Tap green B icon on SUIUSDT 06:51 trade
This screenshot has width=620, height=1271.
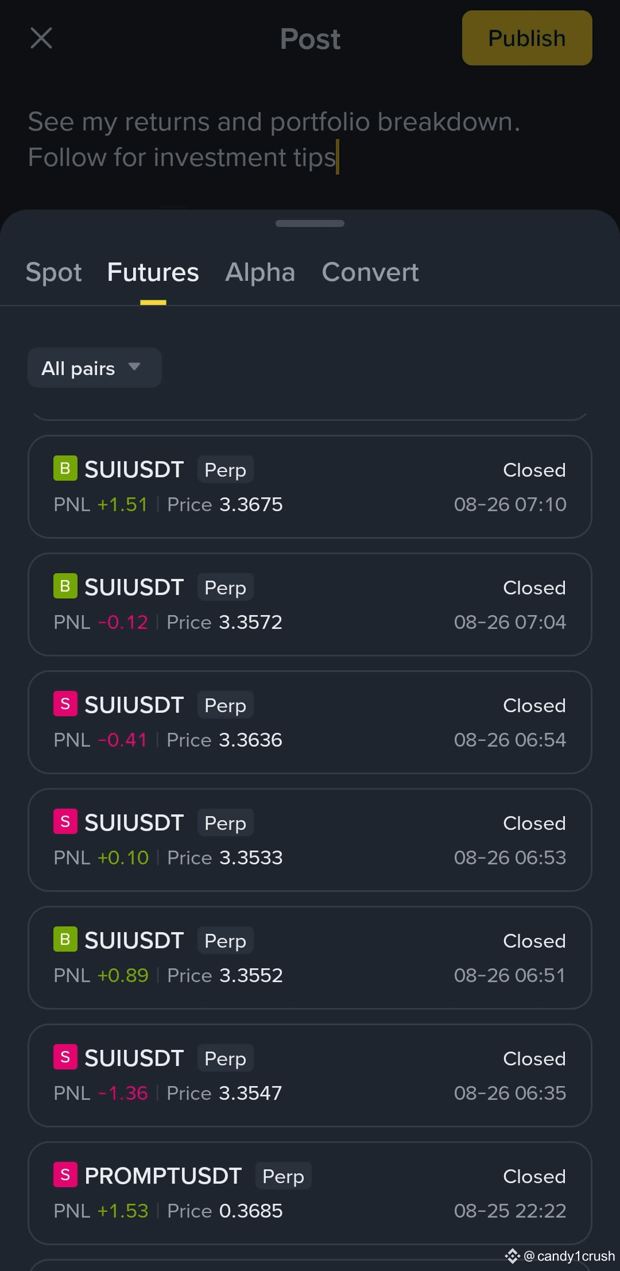65,940
